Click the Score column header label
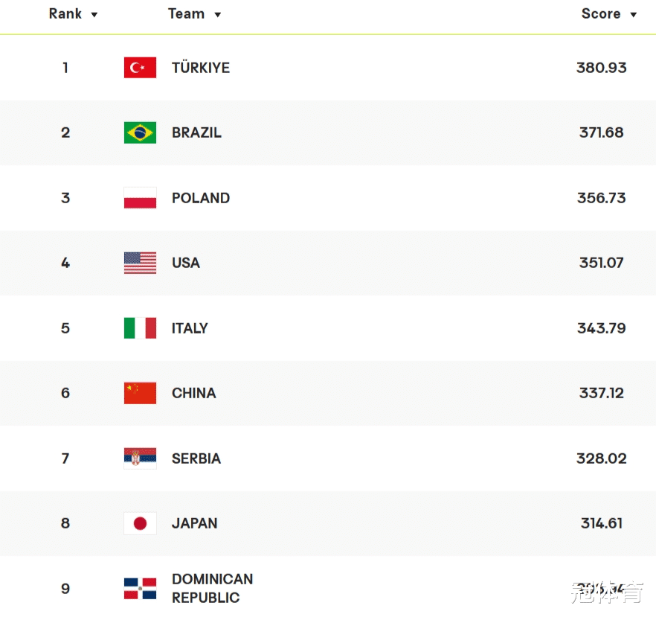Viewport: 656px width, 620px height. (x=601, y=14)
